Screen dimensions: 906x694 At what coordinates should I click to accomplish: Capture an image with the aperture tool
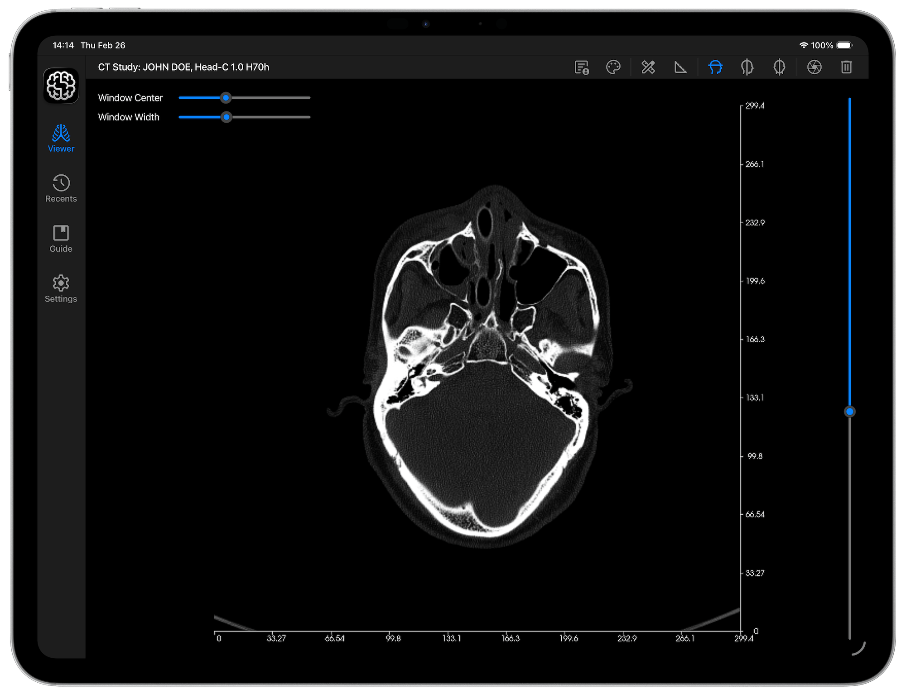tap(814, 67)
